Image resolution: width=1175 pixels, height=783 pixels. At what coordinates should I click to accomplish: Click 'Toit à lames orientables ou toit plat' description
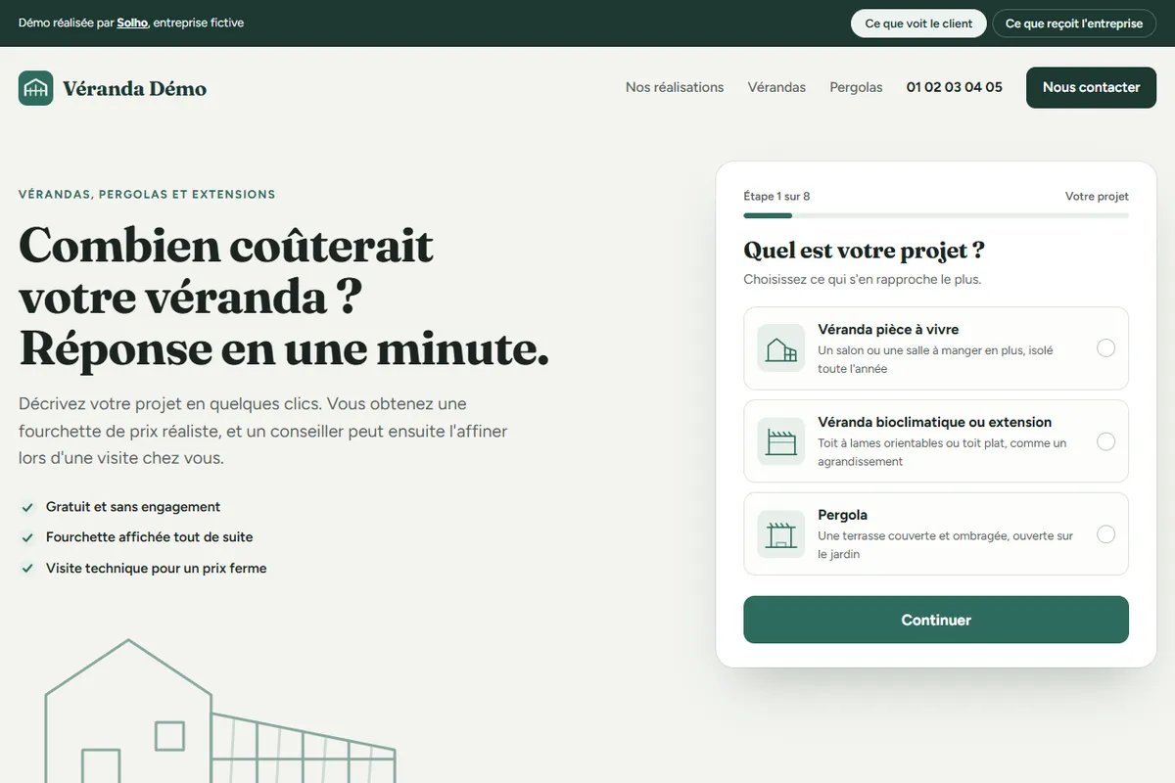[943, 452]
